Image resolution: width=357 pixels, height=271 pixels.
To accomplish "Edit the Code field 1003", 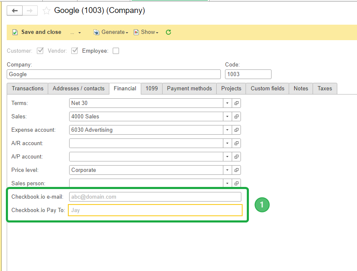I will click(x=248, y=74).
